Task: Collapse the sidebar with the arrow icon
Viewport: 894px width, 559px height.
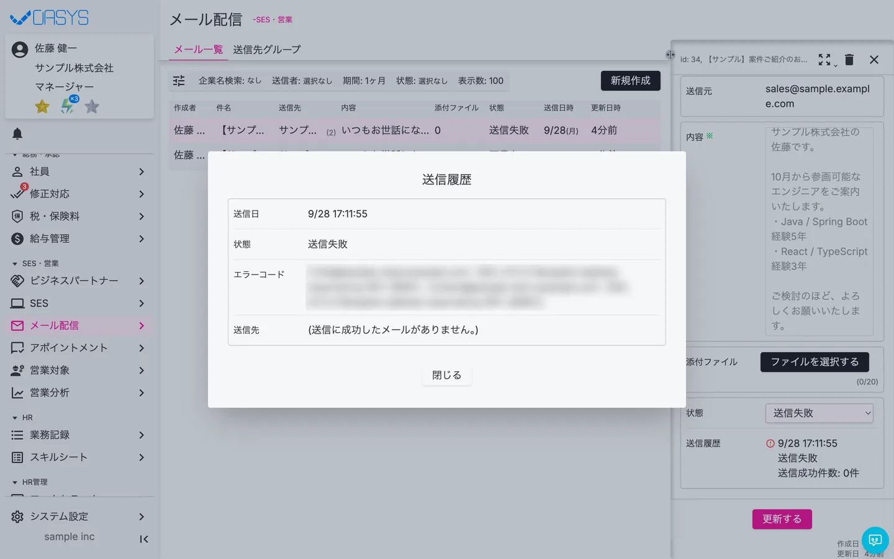Action: pyautogui.click(x=144, y=539)
